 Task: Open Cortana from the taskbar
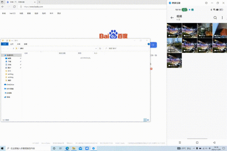(x=54, y=148)
